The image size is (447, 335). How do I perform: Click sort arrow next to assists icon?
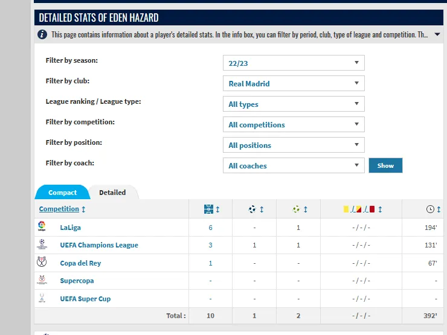coord(306,209)
